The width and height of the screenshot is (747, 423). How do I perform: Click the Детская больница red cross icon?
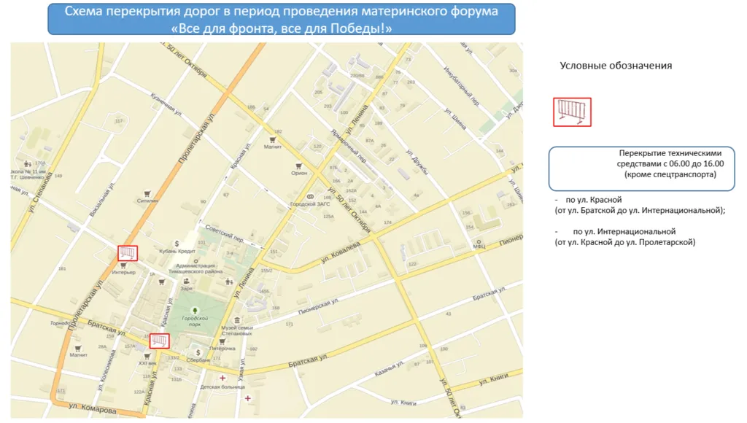(222, 379)
